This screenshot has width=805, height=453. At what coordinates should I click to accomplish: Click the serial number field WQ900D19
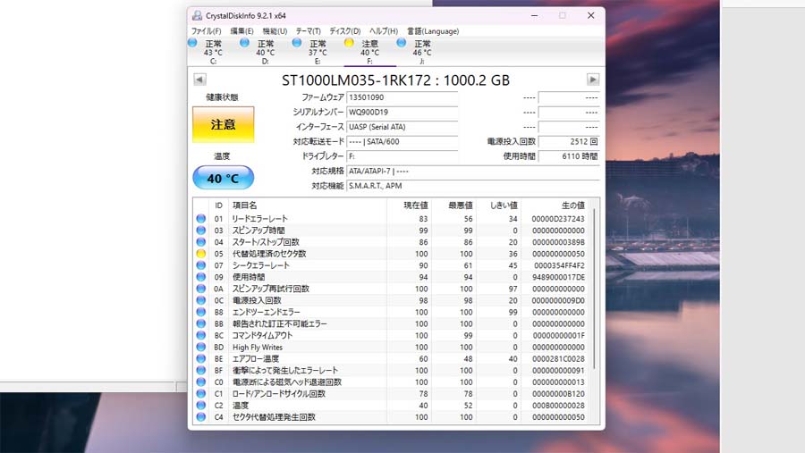402,113
